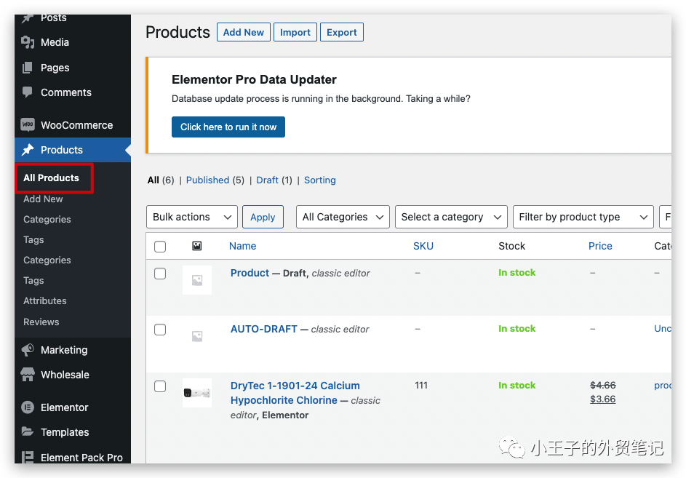Click the SKU value 111

point(421,385)
